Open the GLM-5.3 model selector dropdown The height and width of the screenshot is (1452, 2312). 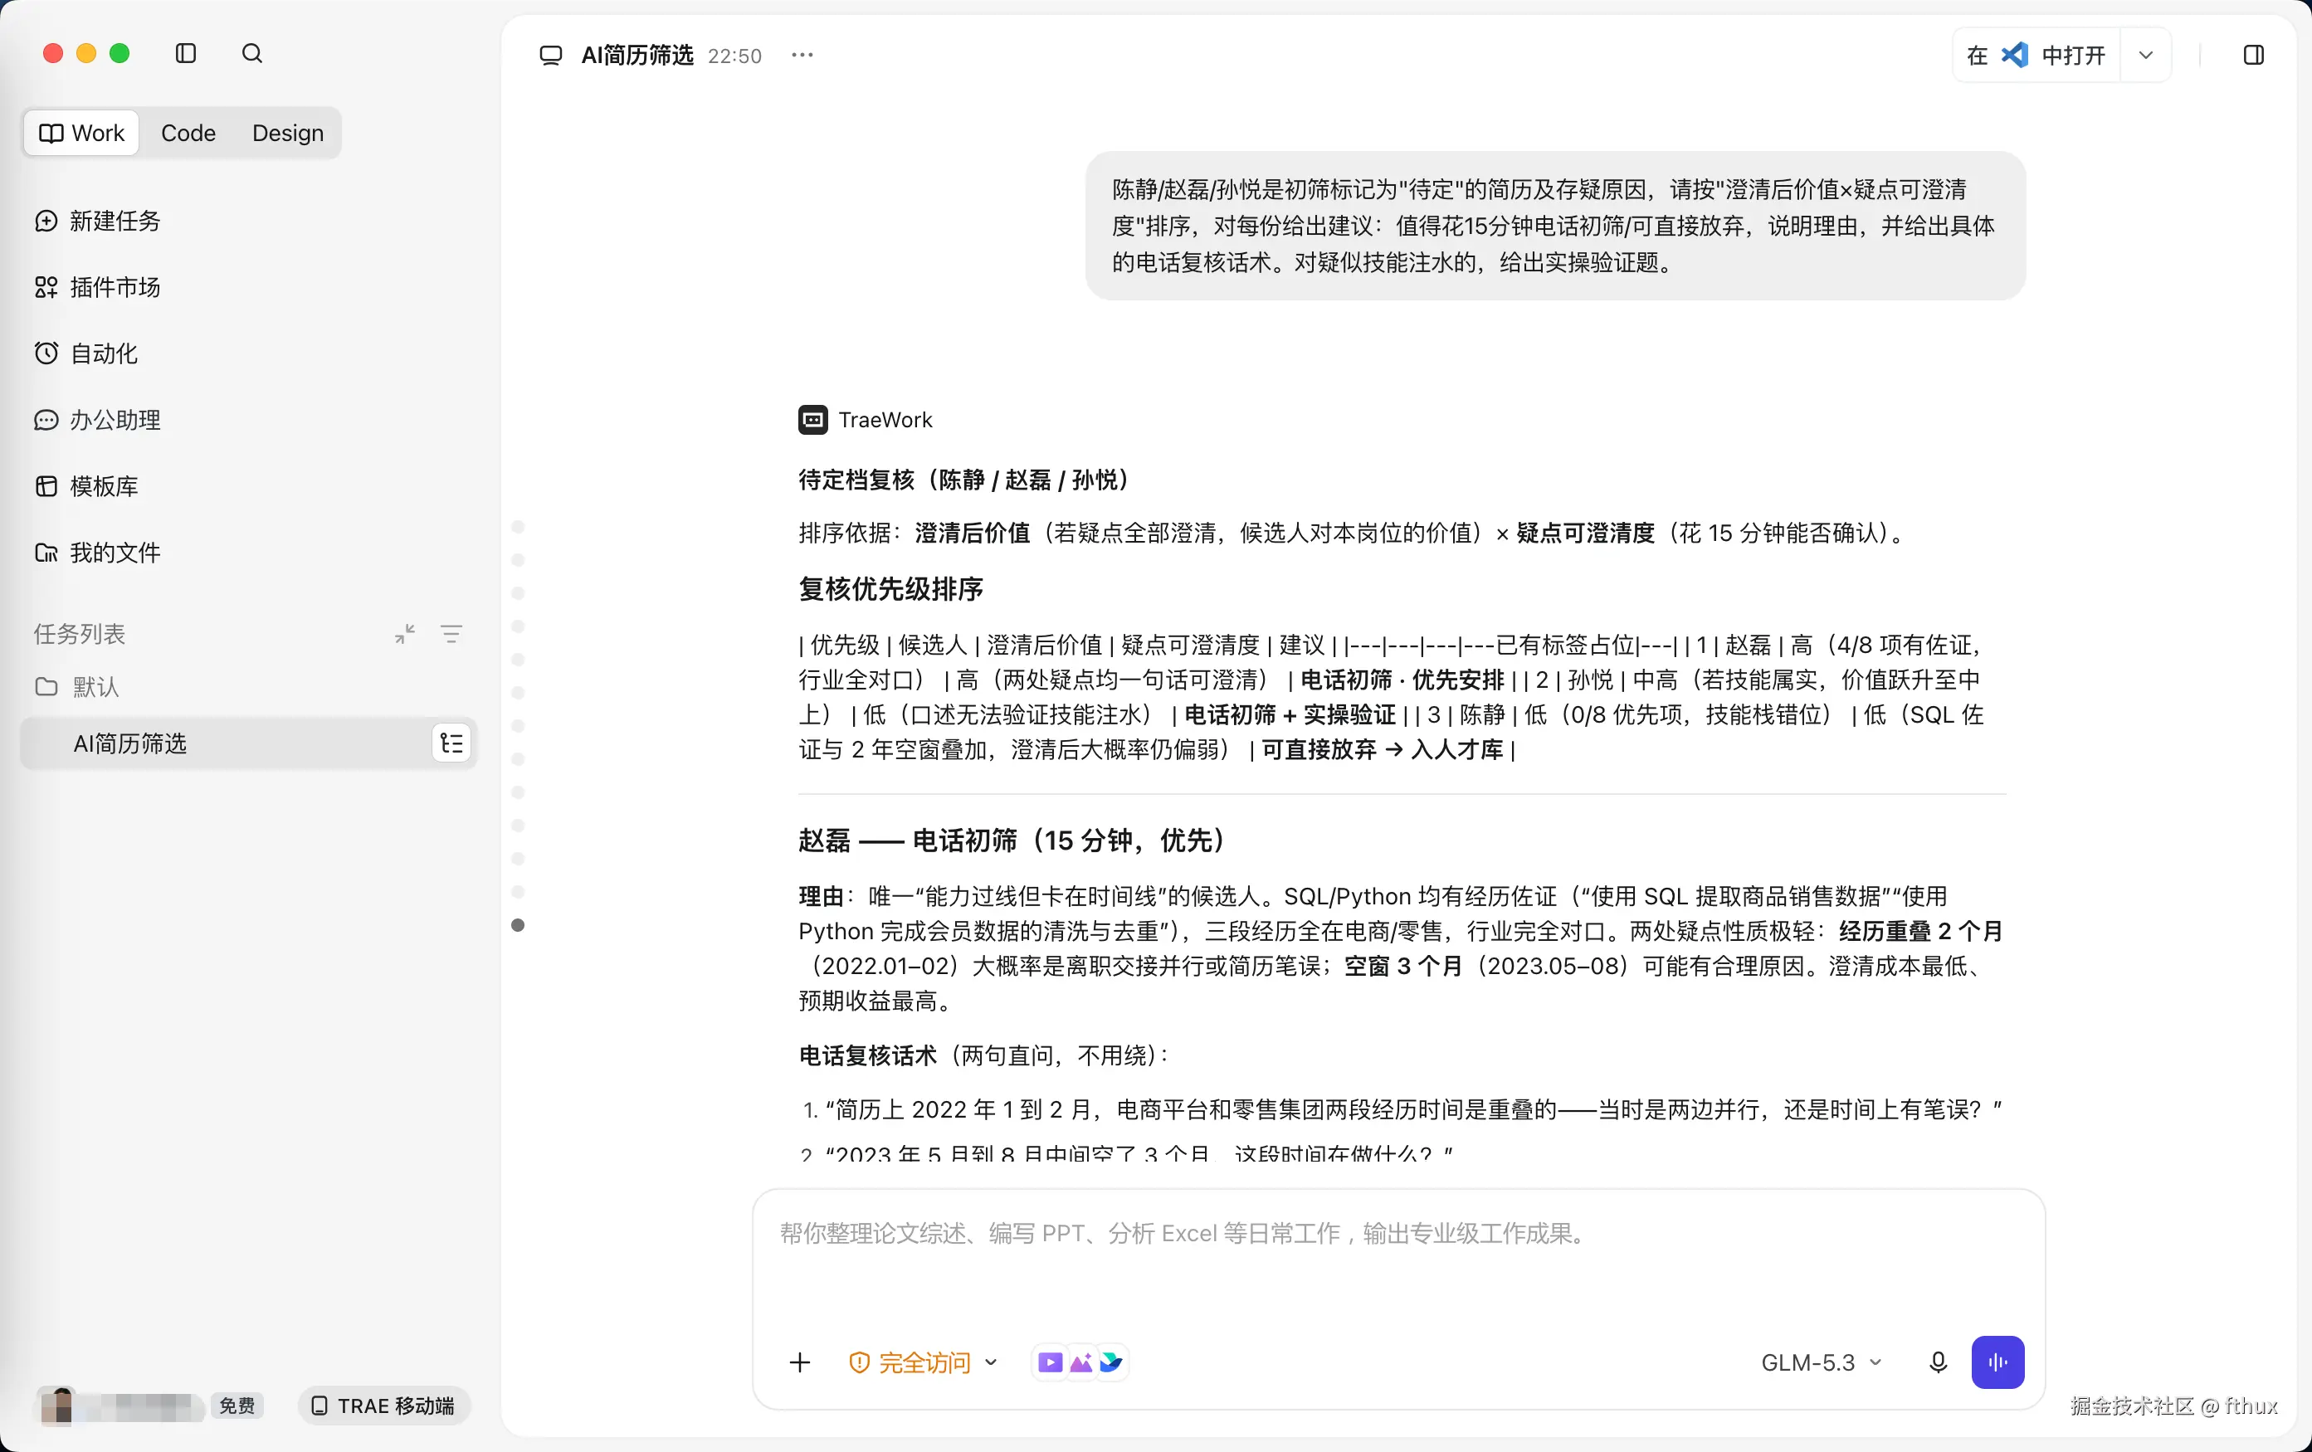(1822, 1362)
